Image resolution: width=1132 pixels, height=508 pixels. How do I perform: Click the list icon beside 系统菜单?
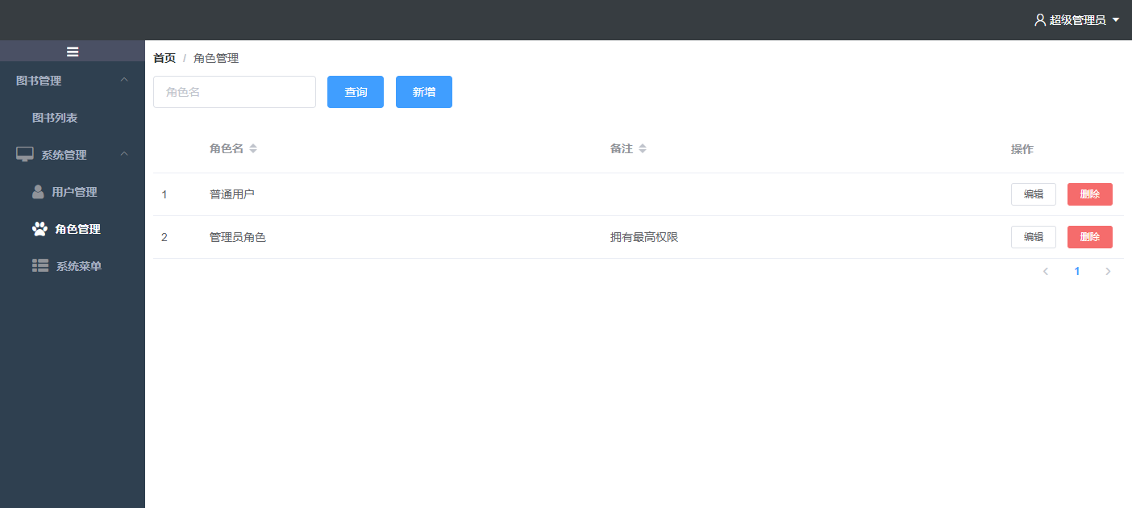pyautogui.click(x=40, y=265)
